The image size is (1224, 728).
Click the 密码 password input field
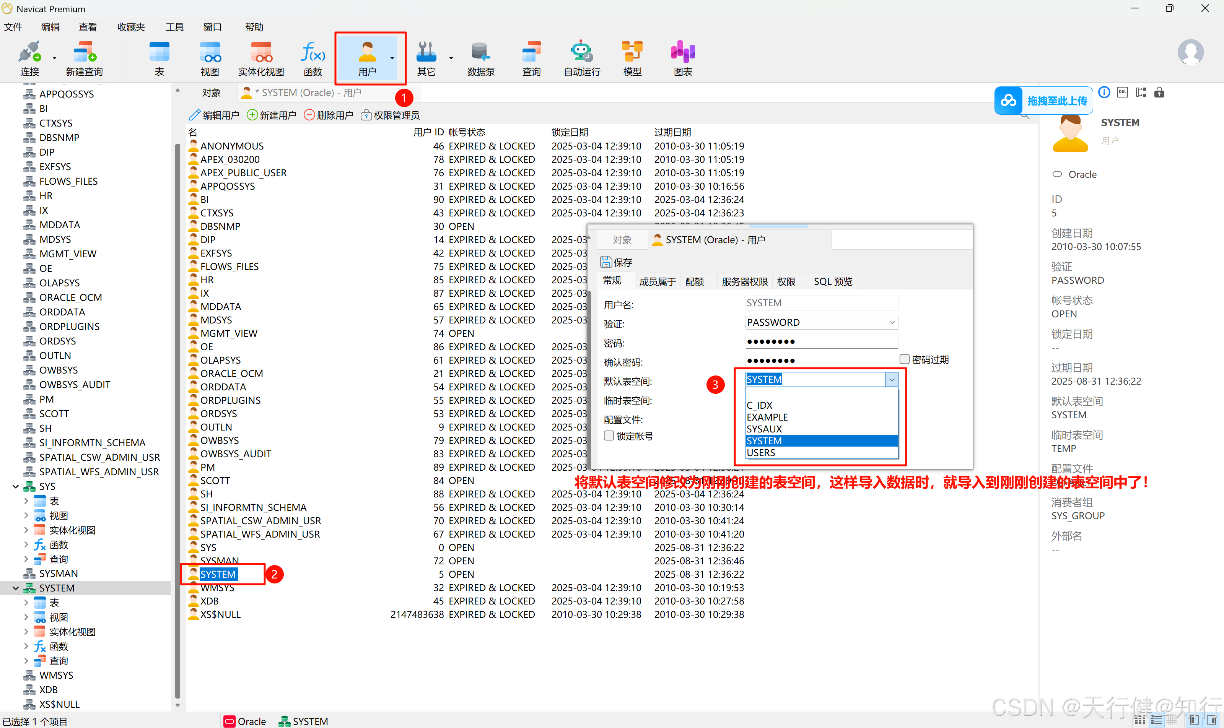pos(821,341)
